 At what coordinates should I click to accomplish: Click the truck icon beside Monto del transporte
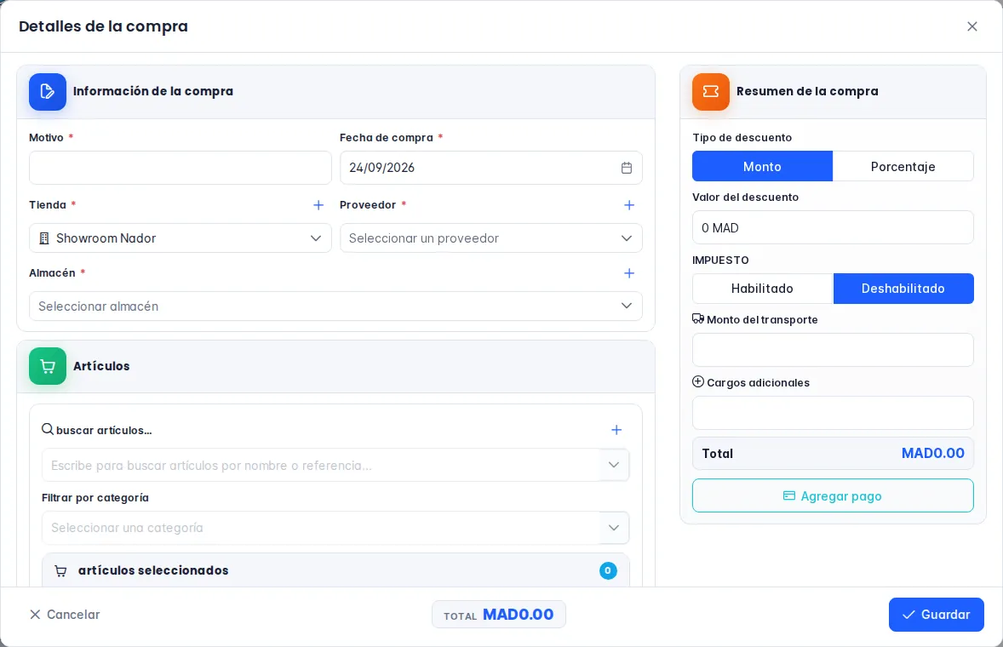pyautogui.click(x=698, y=318)
